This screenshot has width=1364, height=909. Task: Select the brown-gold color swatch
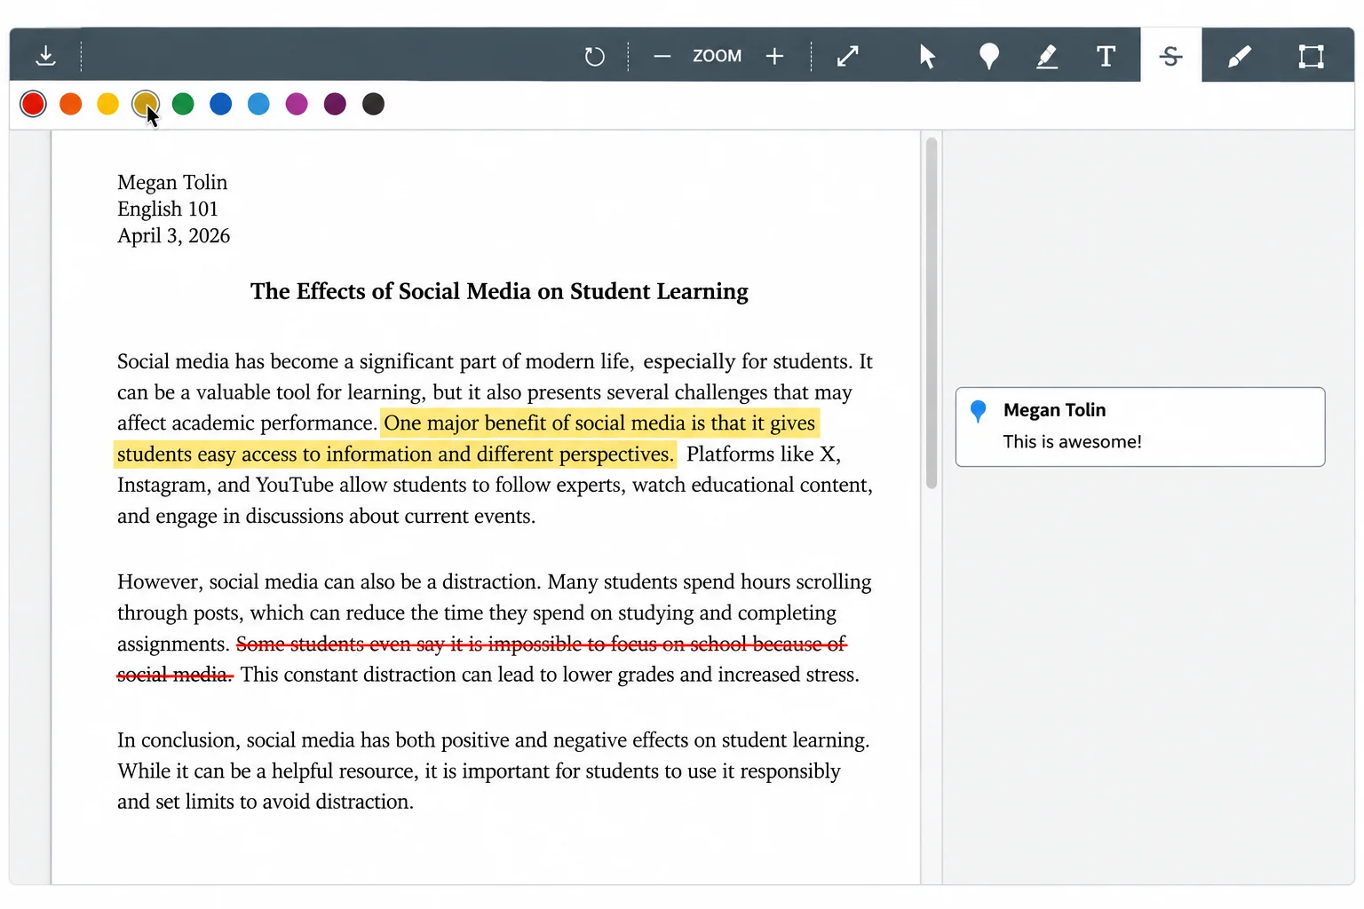tap(146, 104)
